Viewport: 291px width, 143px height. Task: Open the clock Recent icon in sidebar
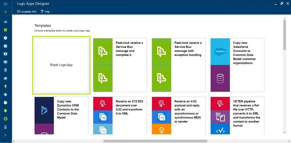(5, 38)
